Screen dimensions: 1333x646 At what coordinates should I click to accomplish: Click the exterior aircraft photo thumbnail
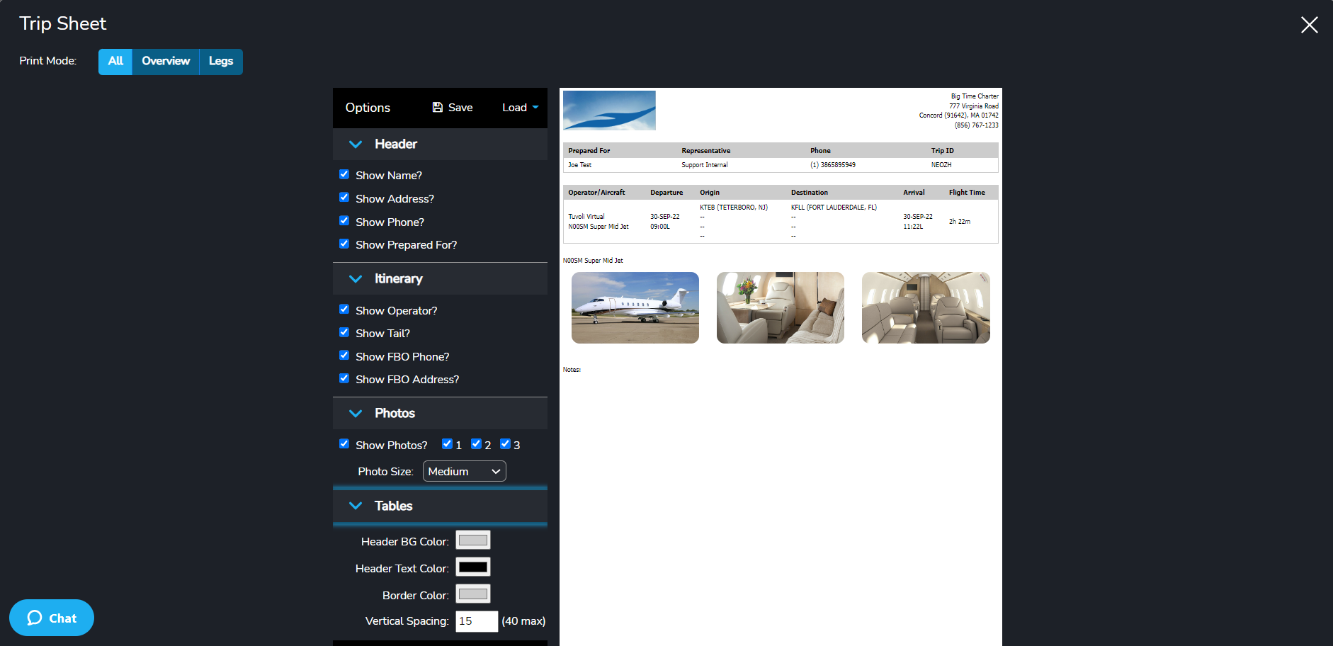tap(635, 307)
